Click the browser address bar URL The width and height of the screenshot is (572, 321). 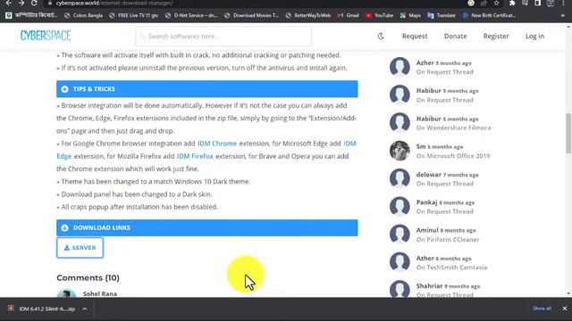point(114,4)
